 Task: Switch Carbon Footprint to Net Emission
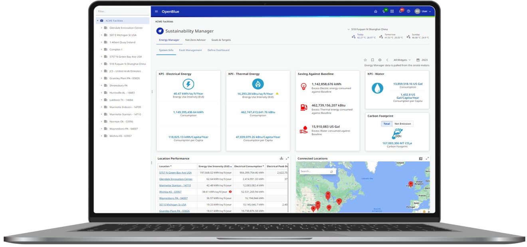[x=402, y=124]
